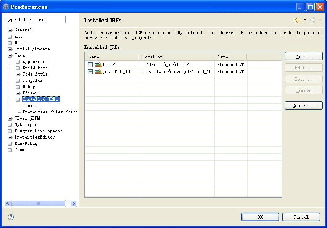Open the help question mark icon
The height and width of the screenshot is (228, 327).
click(11, 217)
